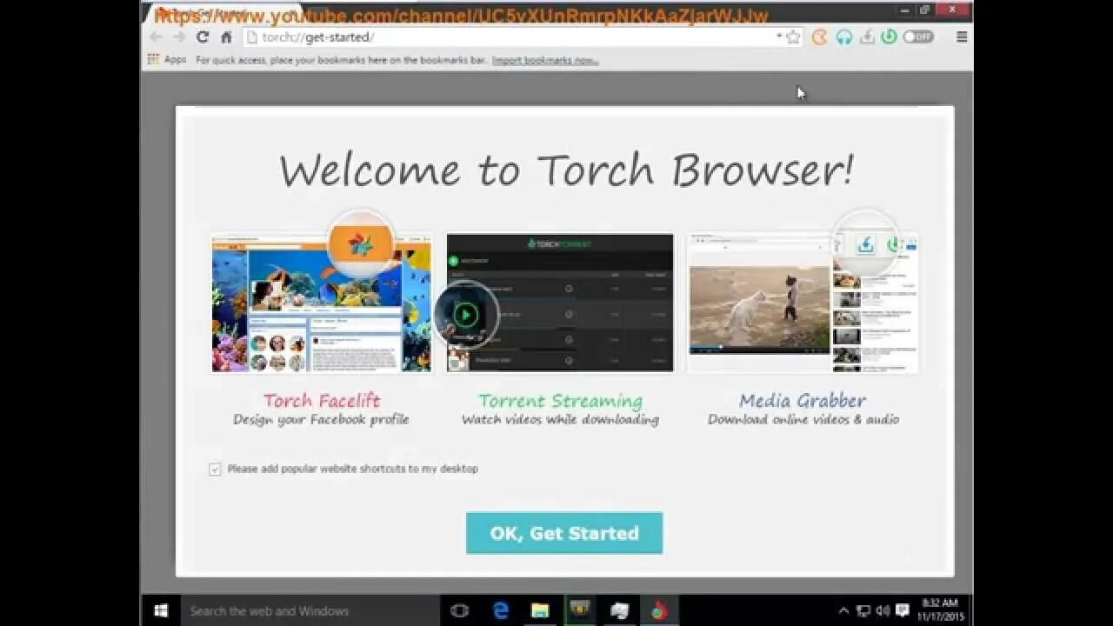Bookmark this page with the star
Screen dimensions: 1113x626
tap(793, 37)
